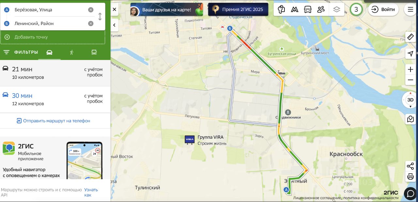Click Войти login button
The height and width of the screenshot is (202, 418).
pyautogui.click(x=383, y=9)
